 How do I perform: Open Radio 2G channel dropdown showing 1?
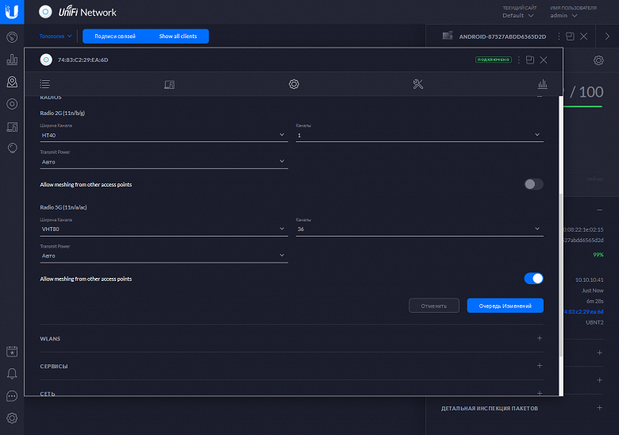click(x=420, y=135)
